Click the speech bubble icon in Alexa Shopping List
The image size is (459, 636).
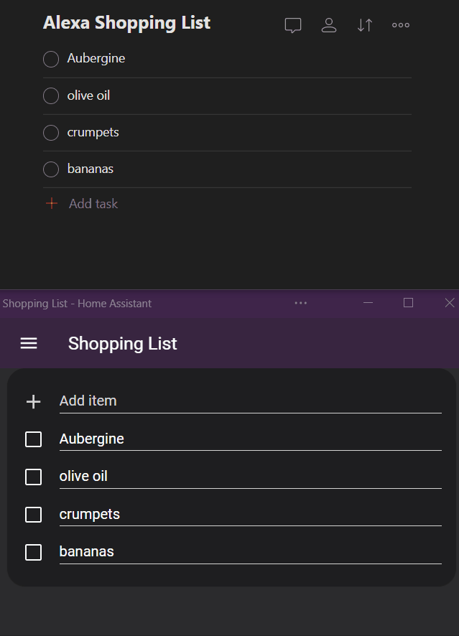click(x=293, y=25)
